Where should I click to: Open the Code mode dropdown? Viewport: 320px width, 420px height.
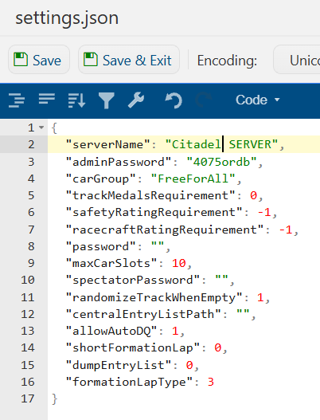[x=257, y=100]
